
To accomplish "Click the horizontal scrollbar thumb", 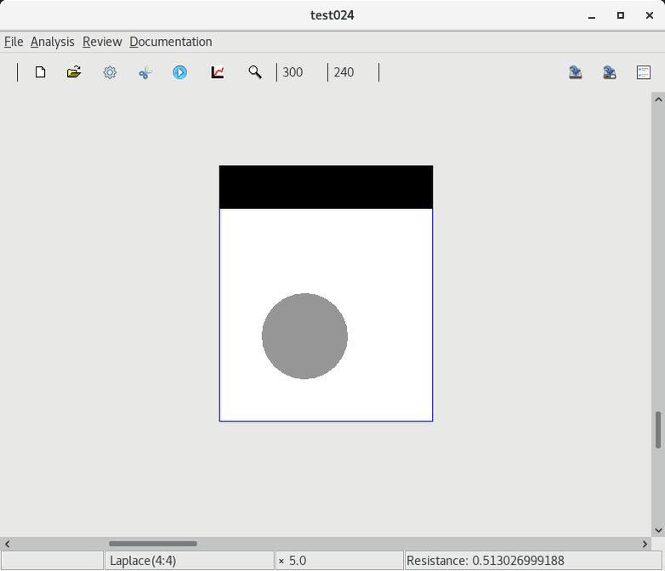I will coord(153,544).
